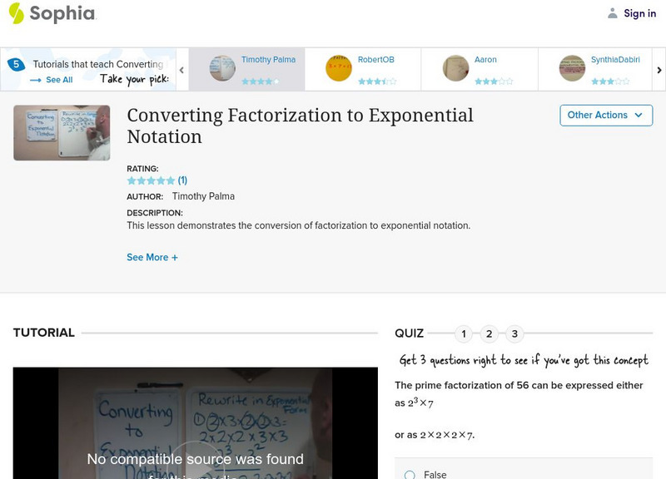The image size is (666, 479).
Task: Select the False answer option
Action: tap(408, 473)
